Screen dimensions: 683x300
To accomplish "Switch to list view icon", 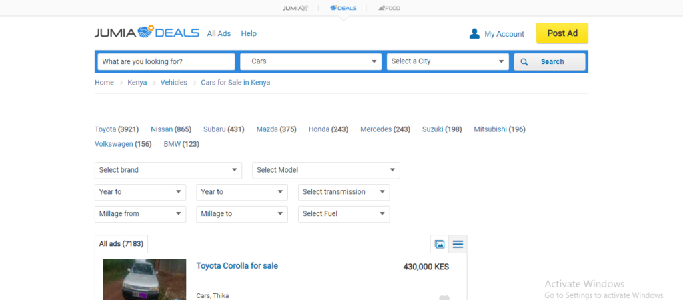I will tap(458, 244).
